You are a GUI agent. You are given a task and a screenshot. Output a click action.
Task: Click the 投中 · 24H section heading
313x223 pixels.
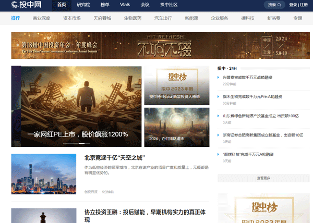[227, 68]
